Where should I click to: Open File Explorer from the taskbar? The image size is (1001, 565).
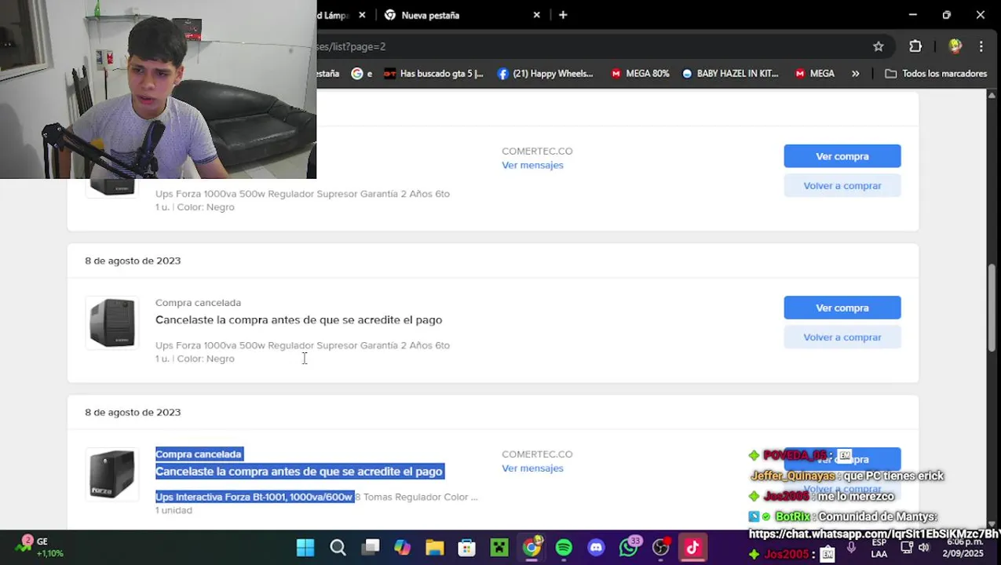(435, 547)
